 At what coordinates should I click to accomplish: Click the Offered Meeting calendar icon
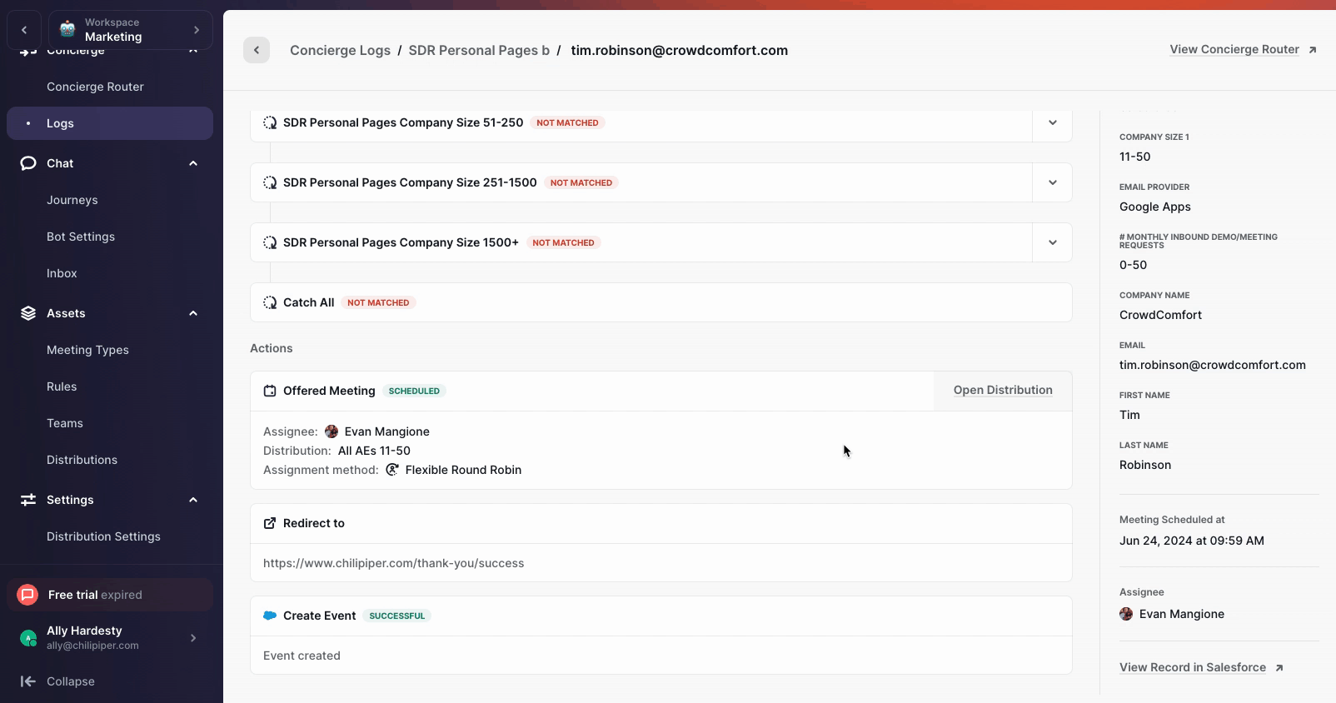pyautogui.click(x=270, y=391)
